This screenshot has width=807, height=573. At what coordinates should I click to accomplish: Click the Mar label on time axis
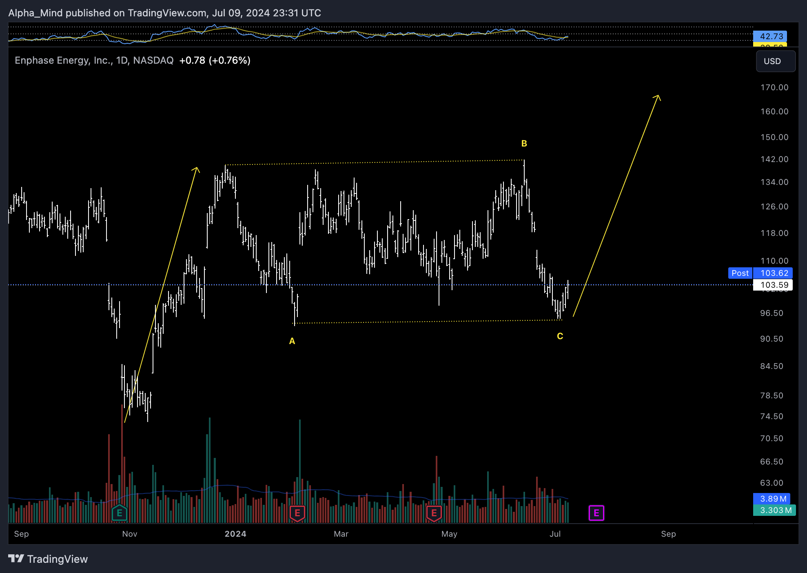[341, 534]
